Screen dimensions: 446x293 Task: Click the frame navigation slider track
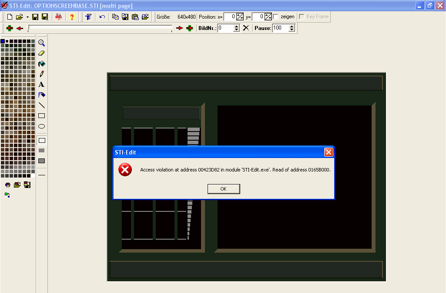[100, 28]
